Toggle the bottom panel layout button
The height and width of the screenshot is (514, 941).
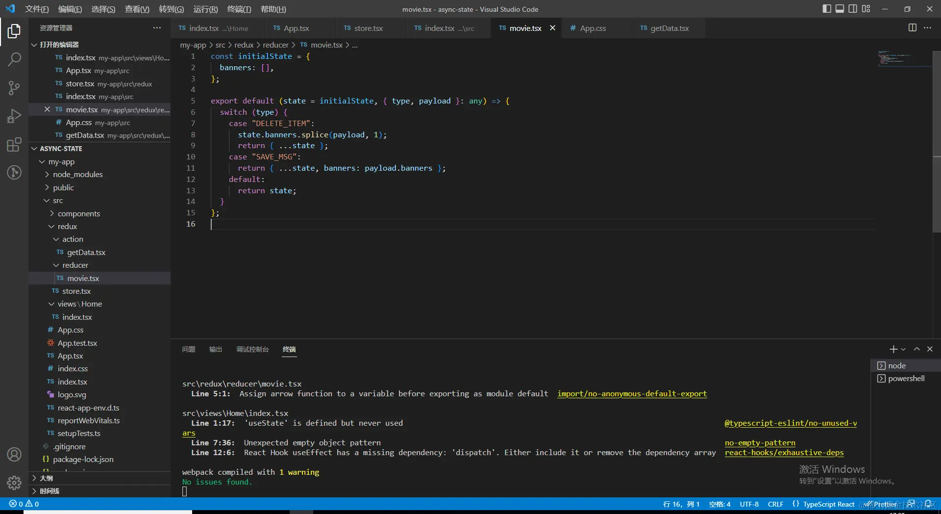coord(840,9)
